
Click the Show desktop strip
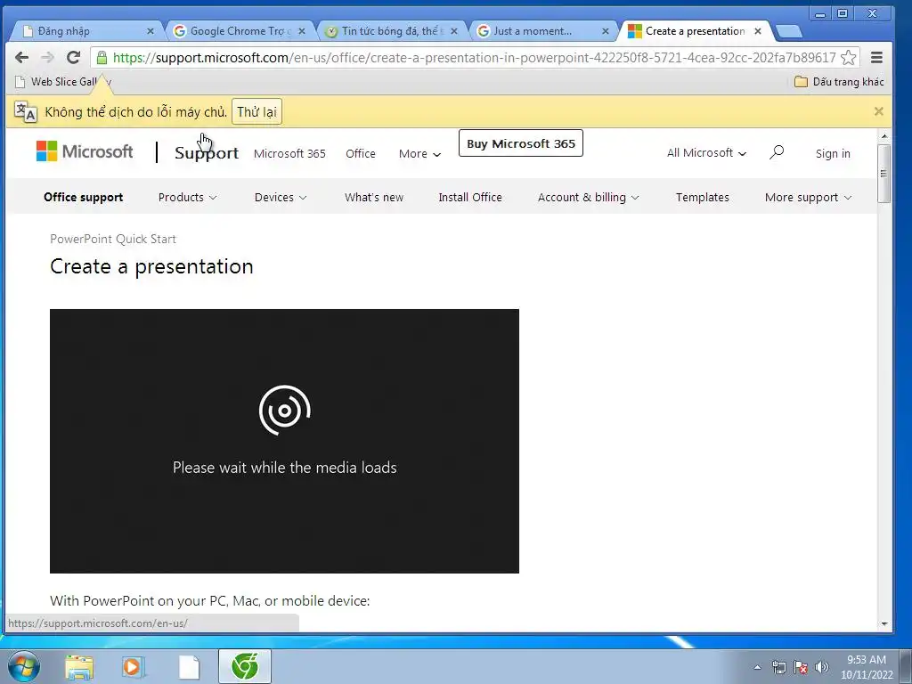[x=905, y=666]
